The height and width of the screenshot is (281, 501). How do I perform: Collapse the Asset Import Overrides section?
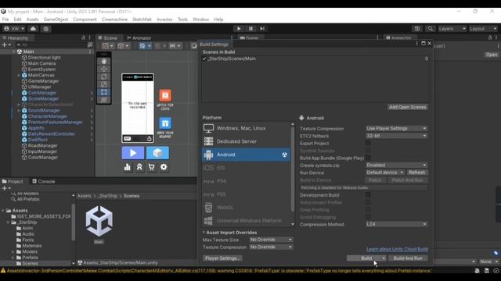click(204, 233)
